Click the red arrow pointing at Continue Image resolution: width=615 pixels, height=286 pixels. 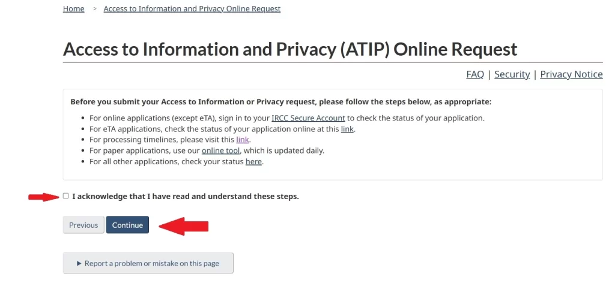click(x=184, y=226)
